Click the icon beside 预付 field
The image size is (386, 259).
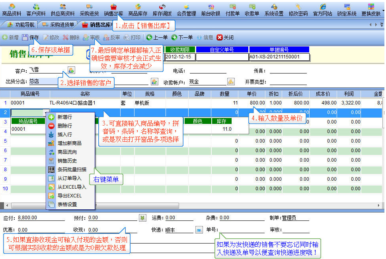coord(142,218)
